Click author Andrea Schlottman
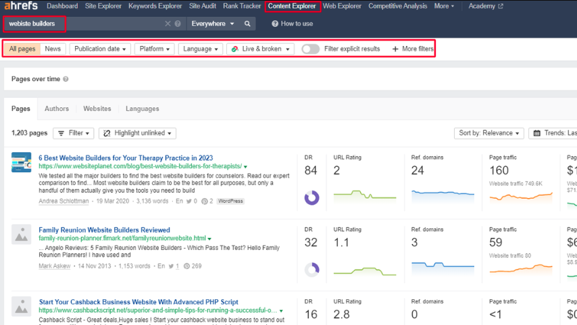 64,201
